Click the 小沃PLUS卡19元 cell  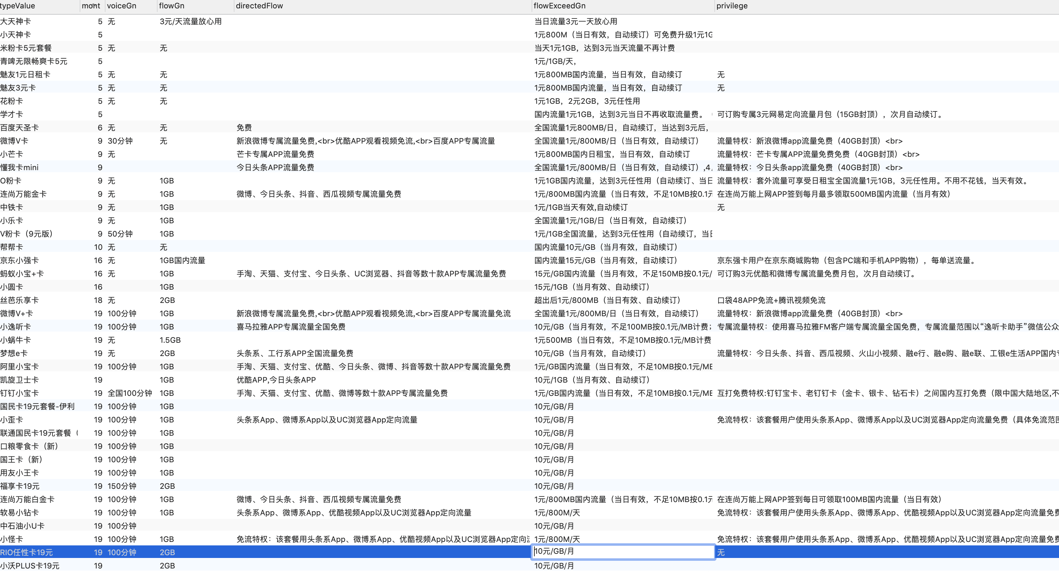[x=30, y=566]
